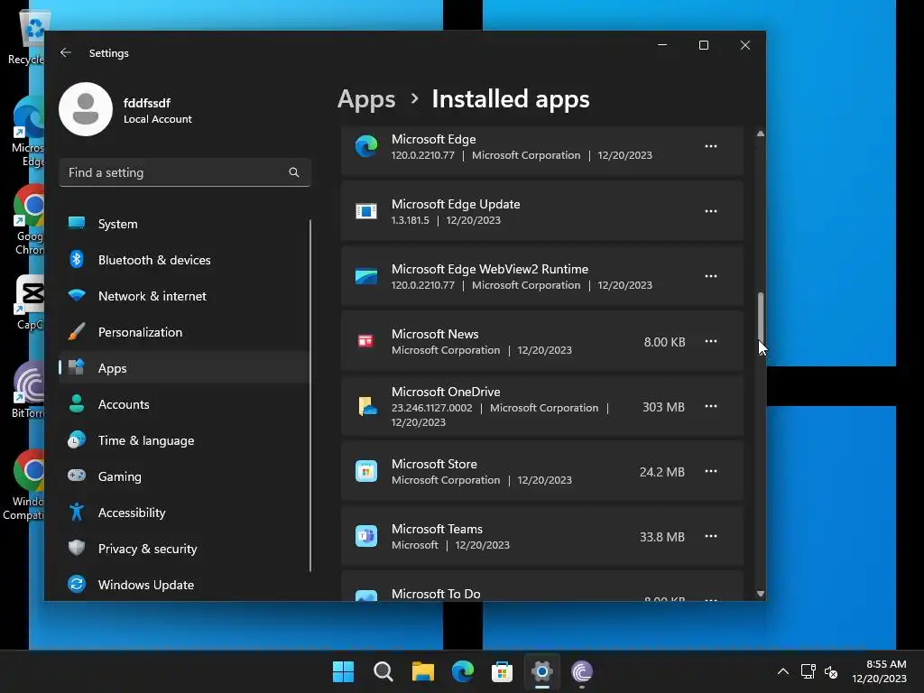The image size is (924, 693).
Task: Open Bluetooth & devices settings
Action: point(184,260)
